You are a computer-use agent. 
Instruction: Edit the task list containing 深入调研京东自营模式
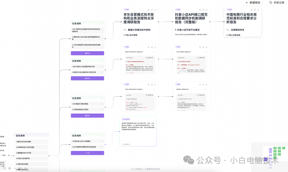click(x=102, y=24)
